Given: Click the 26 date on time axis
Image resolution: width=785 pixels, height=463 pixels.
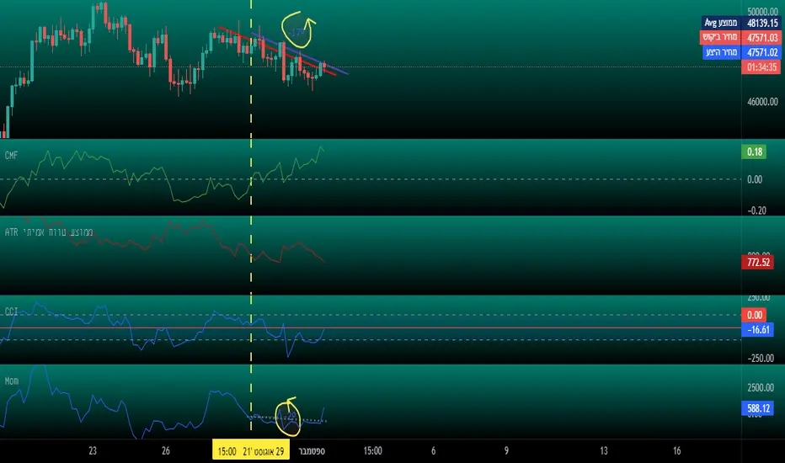Looking at the screenshot, I should 166,450.
